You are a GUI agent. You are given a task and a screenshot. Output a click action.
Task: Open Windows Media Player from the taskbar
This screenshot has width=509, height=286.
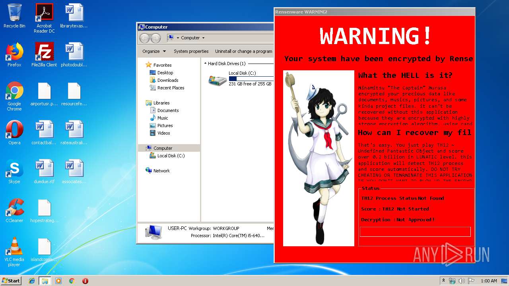point(58,281)
